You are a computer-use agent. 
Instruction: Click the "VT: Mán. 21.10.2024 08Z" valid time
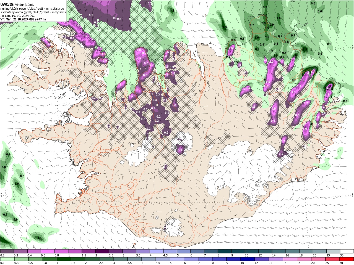(17, 19)
